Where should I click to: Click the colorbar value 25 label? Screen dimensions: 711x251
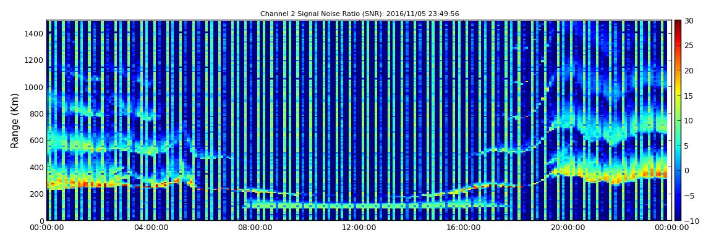coord(689,45)
